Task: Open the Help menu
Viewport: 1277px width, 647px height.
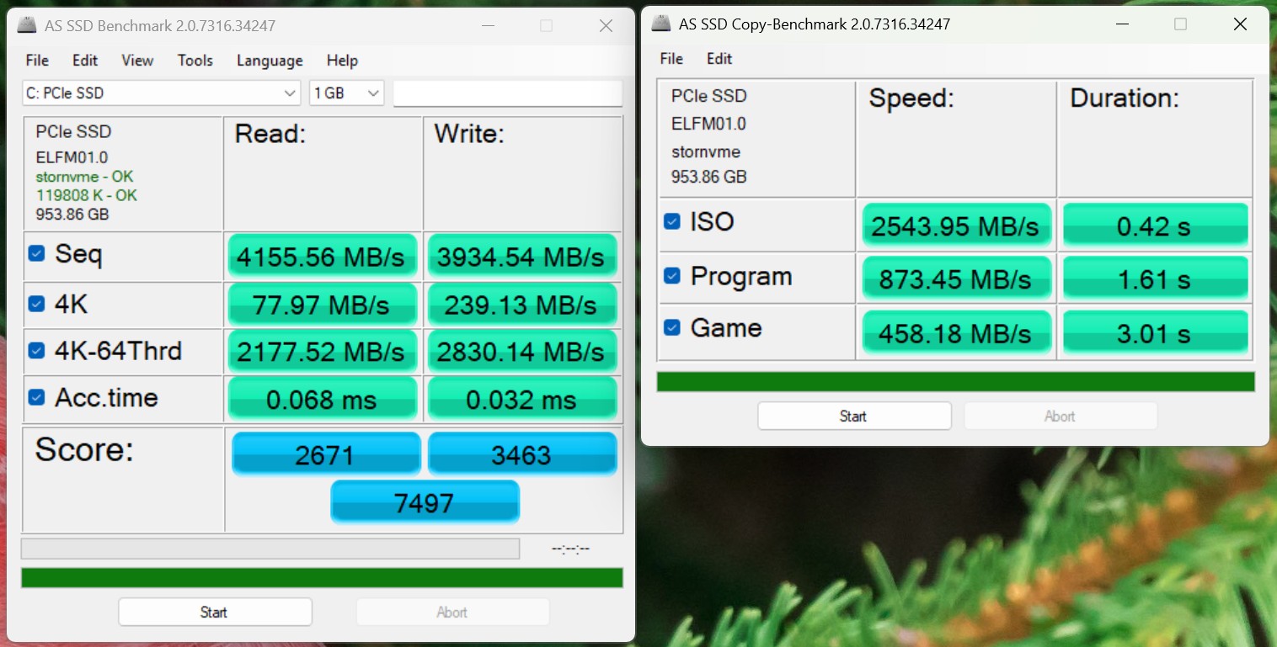Action: 342,60
